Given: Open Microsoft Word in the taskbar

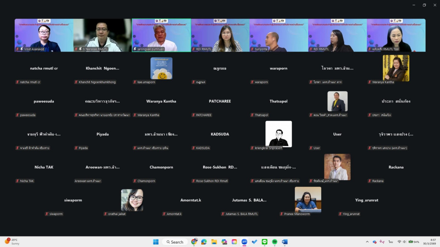Looking at the screenshot, I should click(285, 242).
